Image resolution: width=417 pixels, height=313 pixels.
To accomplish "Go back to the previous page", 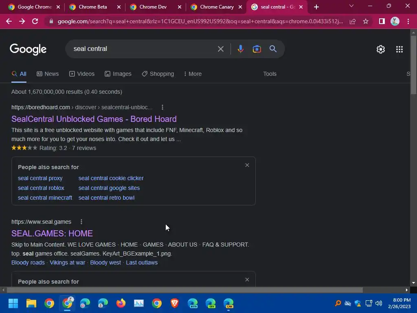I will point(9,21).
